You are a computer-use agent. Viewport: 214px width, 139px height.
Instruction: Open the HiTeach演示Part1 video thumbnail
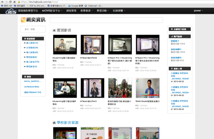click(x=93, y=88)
